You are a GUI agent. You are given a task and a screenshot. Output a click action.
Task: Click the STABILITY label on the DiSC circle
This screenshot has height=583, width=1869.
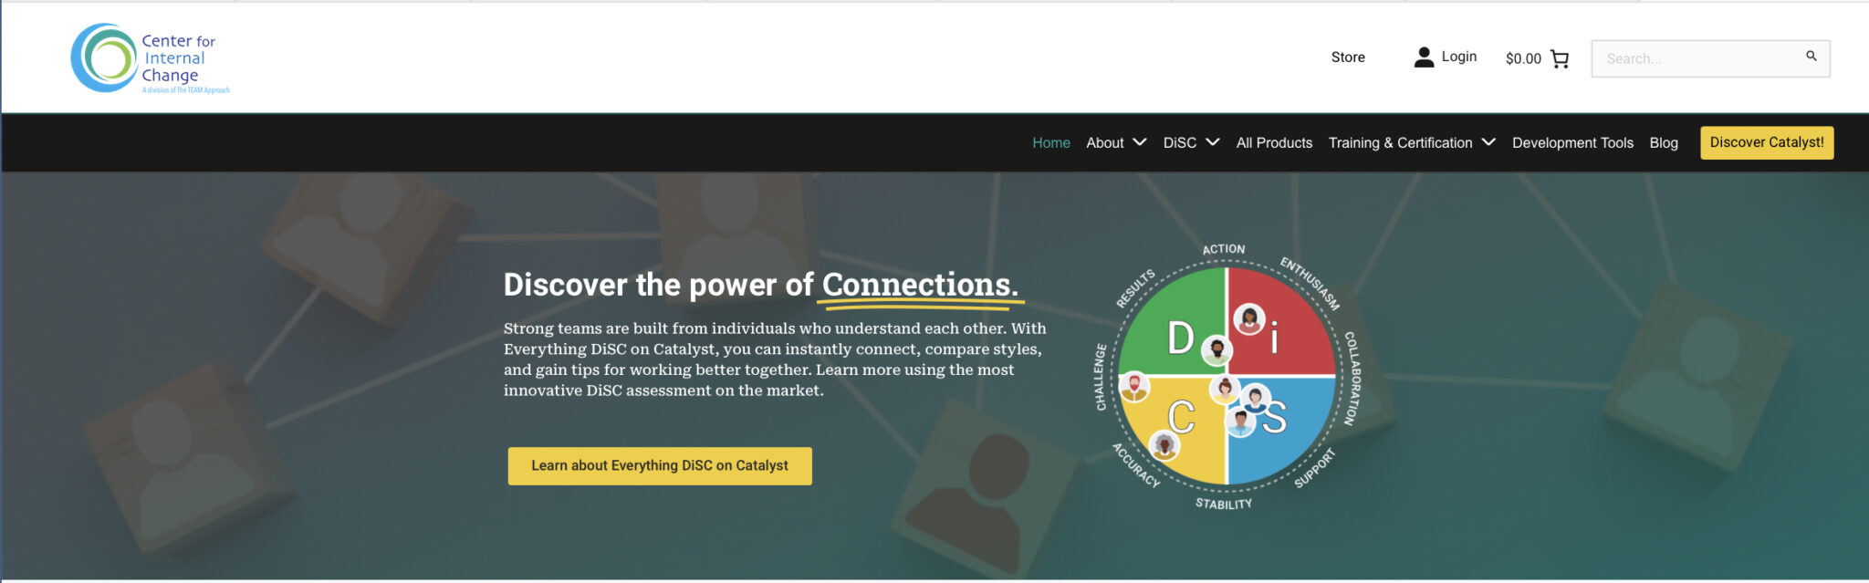1224,504
